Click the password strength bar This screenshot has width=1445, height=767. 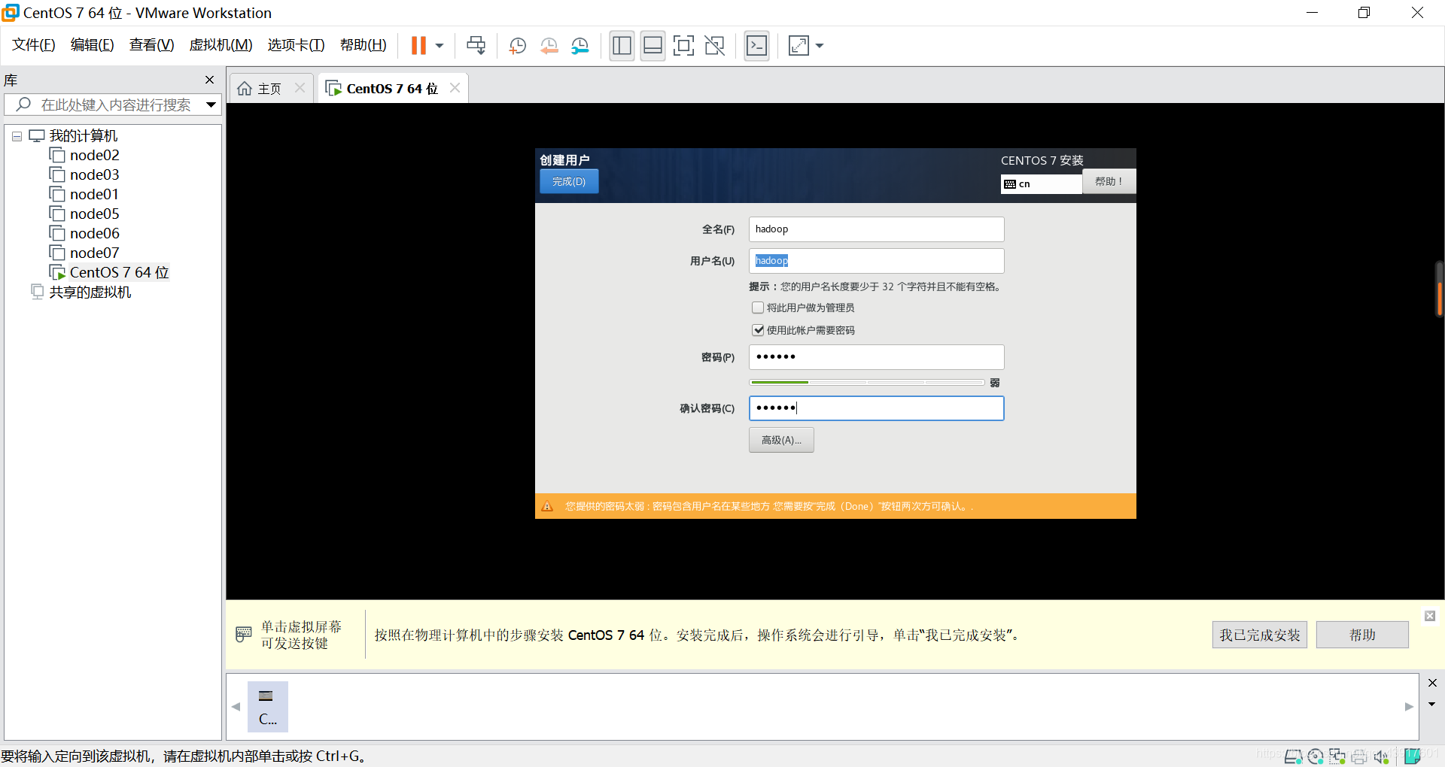coord(867,383)
